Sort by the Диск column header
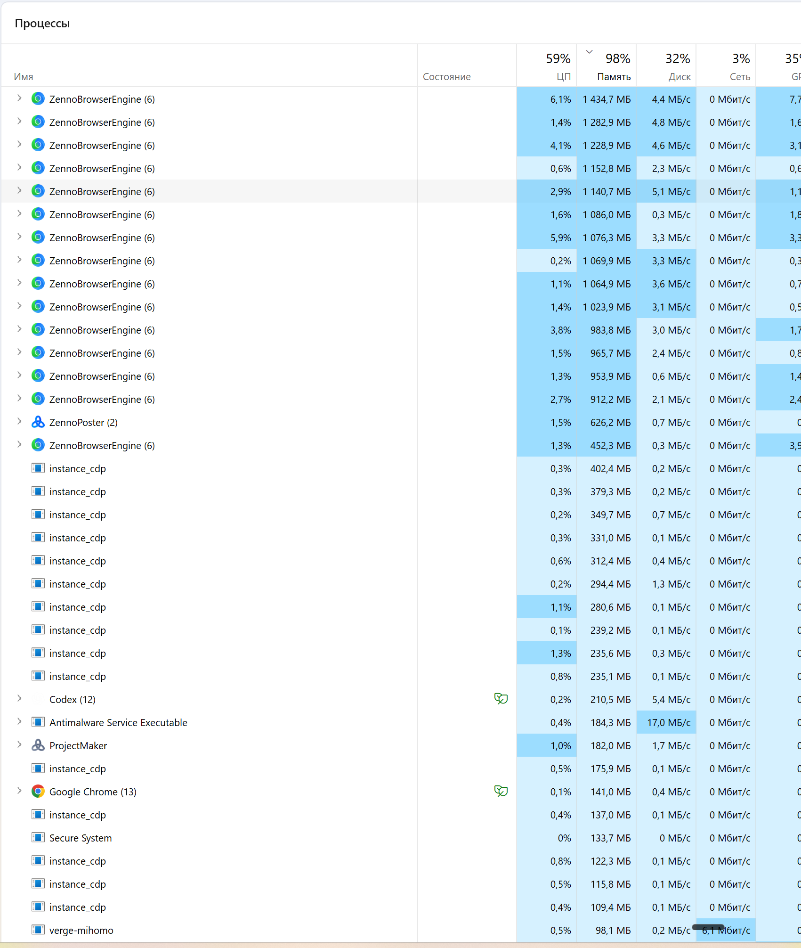Screen dimensions: 801x948 (x=666, y=66)
